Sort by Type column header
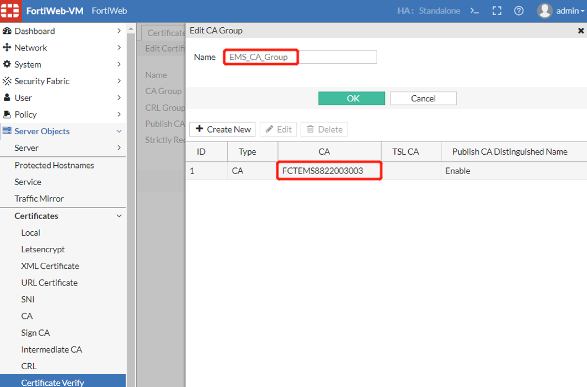The width and height of the screenshot is (587, 387). pos(253,151)
